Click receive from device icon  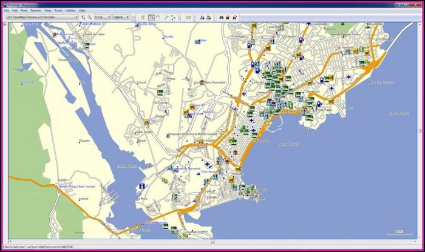tap(209, 18)
